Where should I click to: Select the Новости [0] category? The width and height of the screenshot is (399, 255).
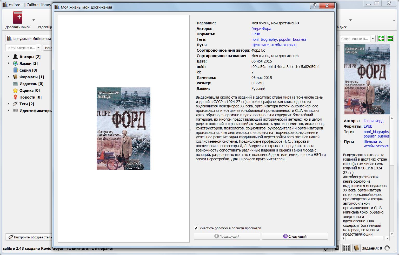coord(30,97)
